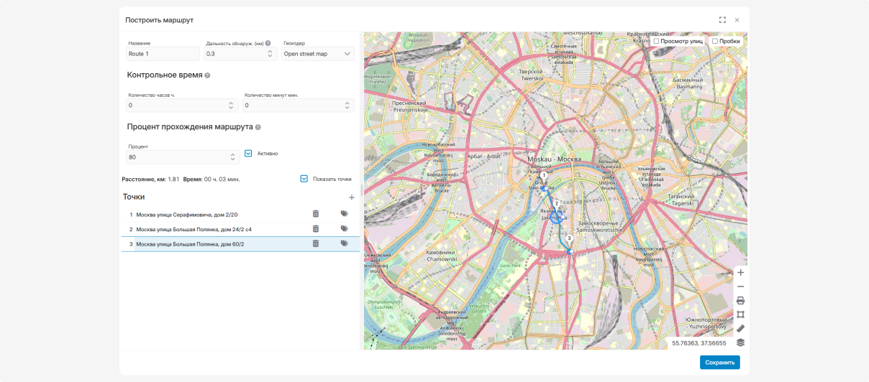Zoom in on the map
The width and height of the screenshot is (869, 382).
pos(740,272)
